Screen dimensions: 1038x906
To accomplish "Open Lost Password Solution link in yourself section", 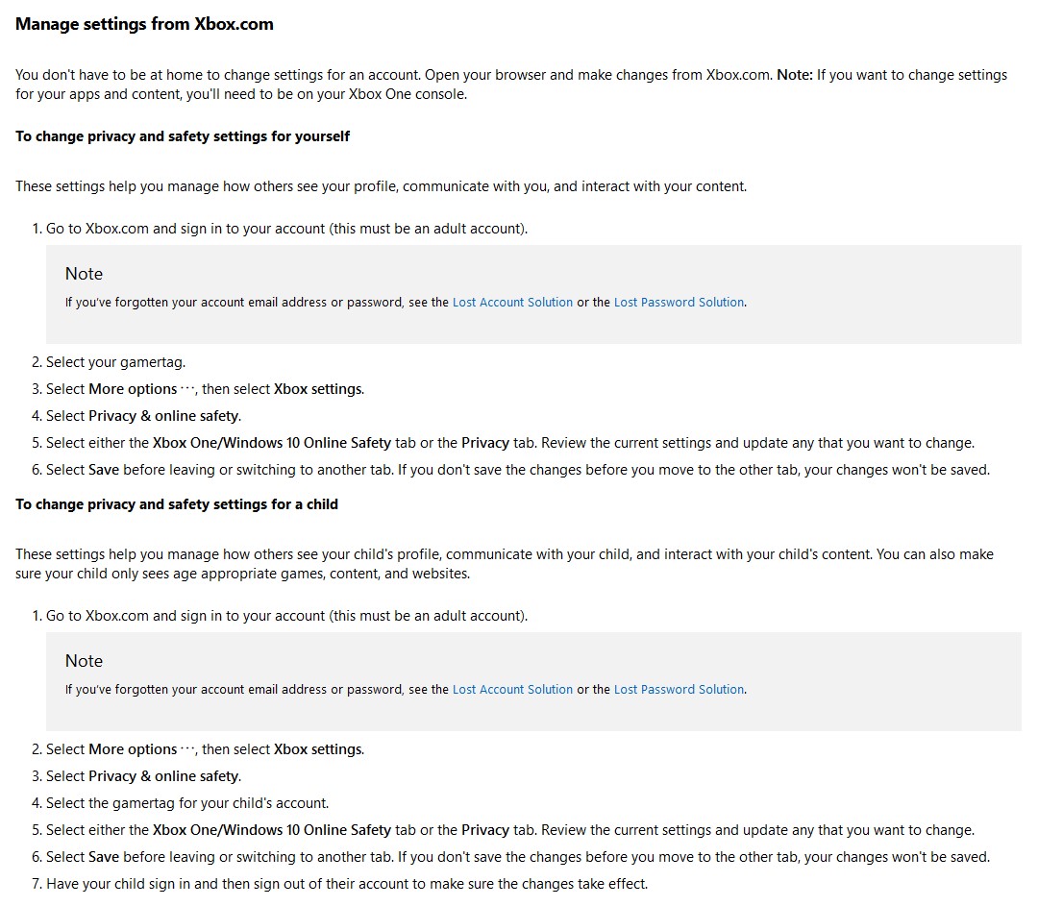I will [x=679, y=302].
